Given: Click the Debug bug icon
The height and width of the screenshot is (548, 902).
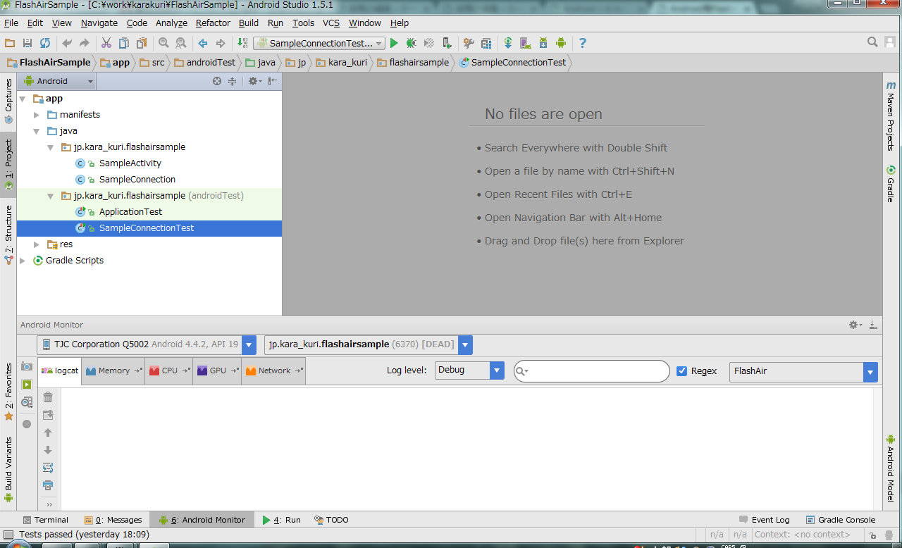Looking at the screenshot, I should click(411, 43).
